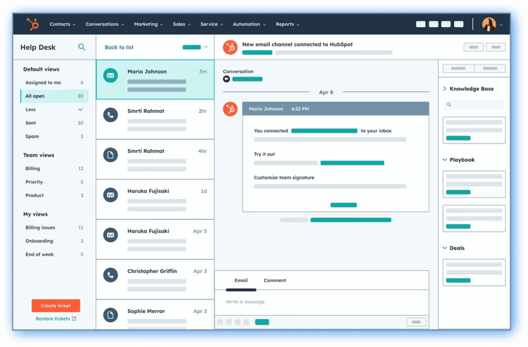This screenshot has width=528, height=347.
Task: Open the Billing team view
Action: (x=55, y=168)
